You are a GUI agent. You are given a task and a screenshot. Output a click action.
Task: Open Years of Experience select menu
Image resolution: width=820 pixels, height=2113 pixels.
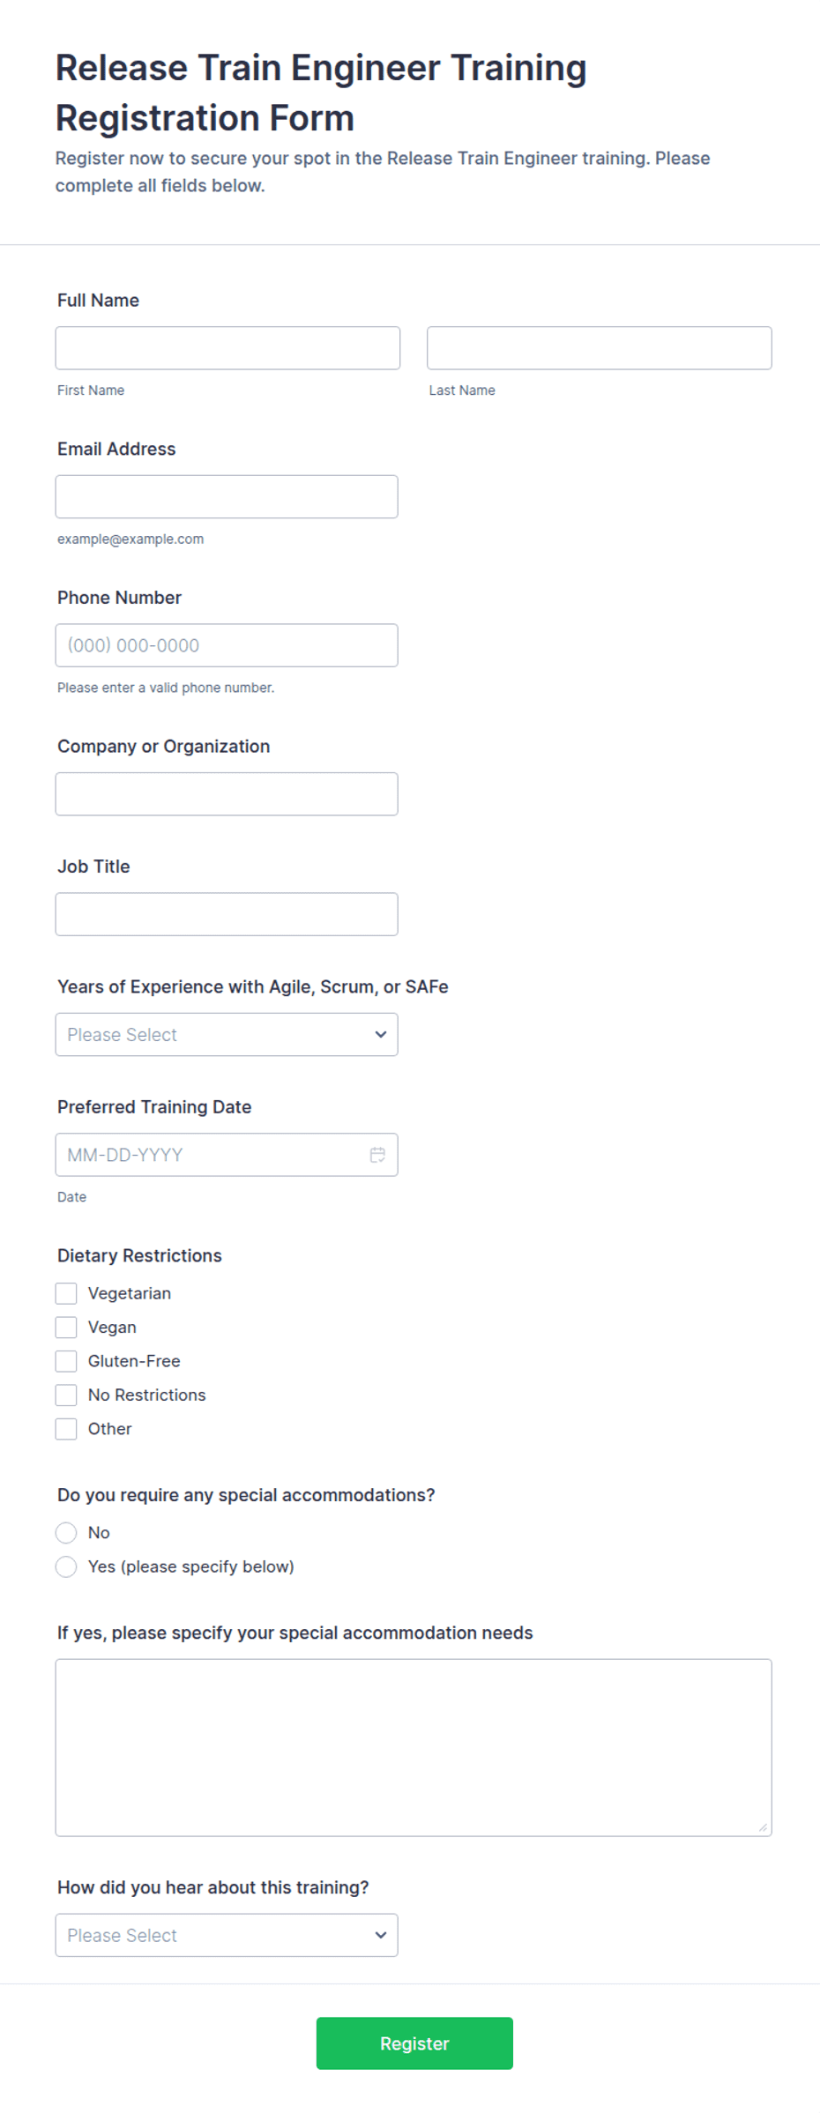point(227,1035)
